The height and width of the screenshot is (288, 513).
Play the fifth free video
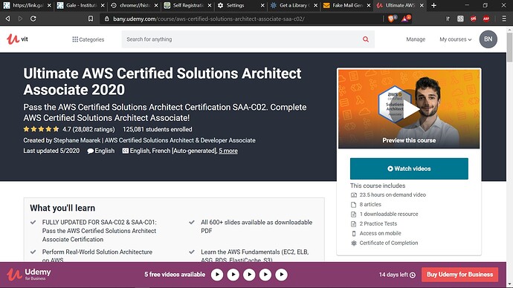(281, 275)
